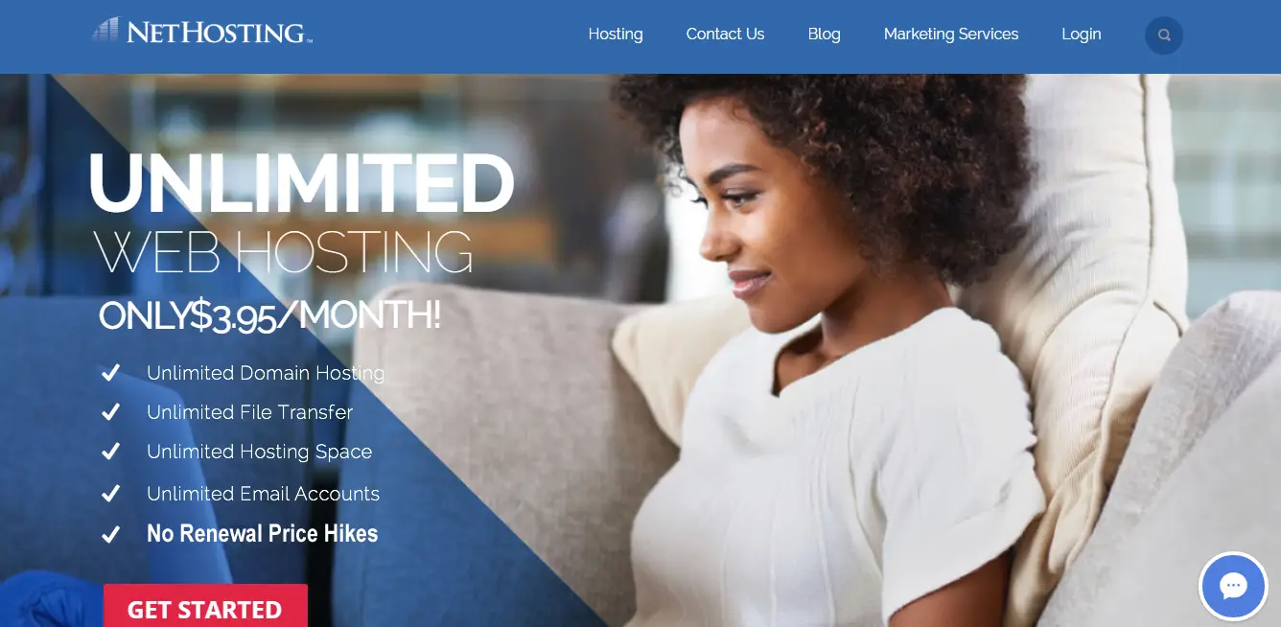Click the UNLIMITED headline text

point(302,182)
